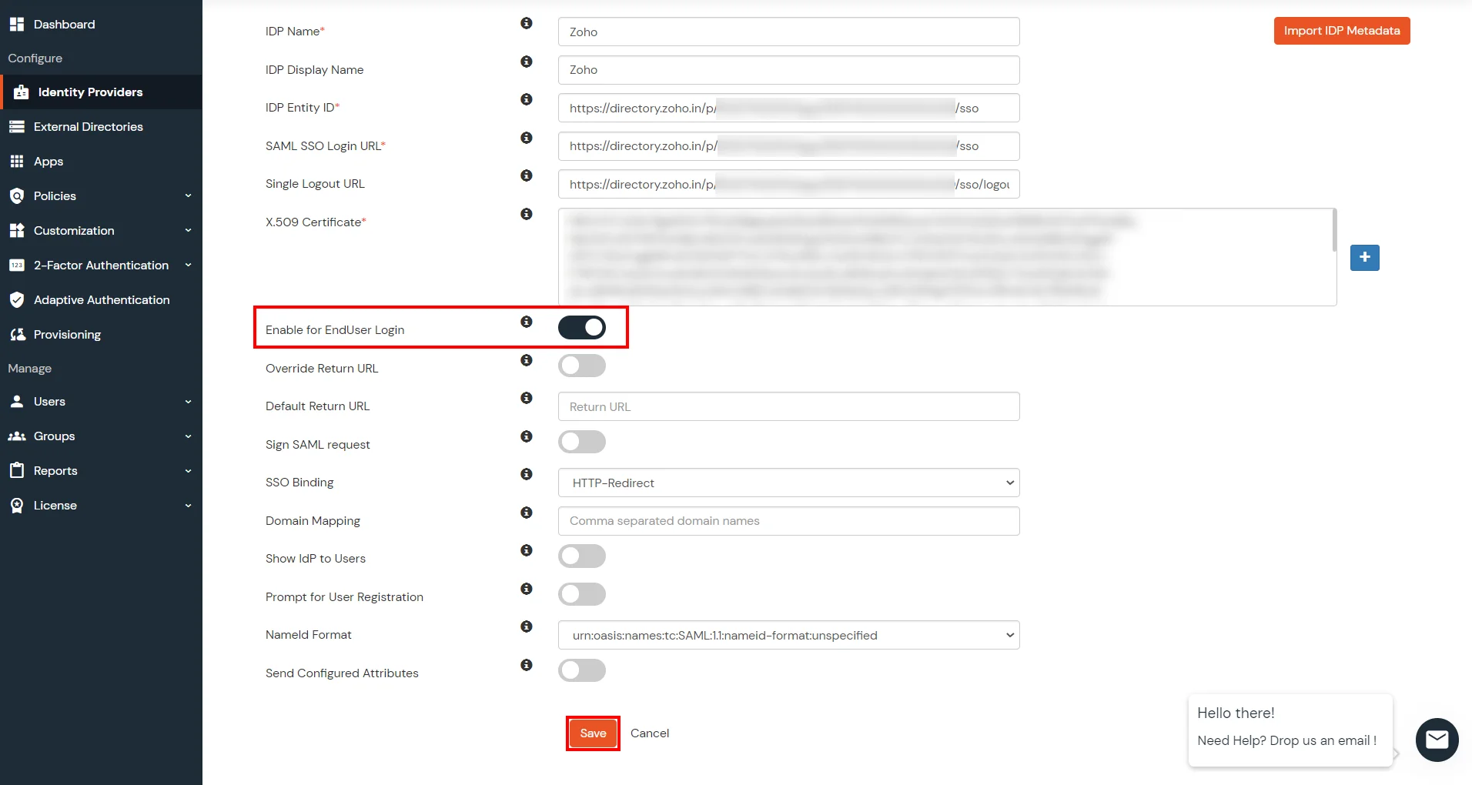The image size is (1472, 785).
Task: Click the X.509 certificate textarea scrollbar
Action: [1333, 231]
